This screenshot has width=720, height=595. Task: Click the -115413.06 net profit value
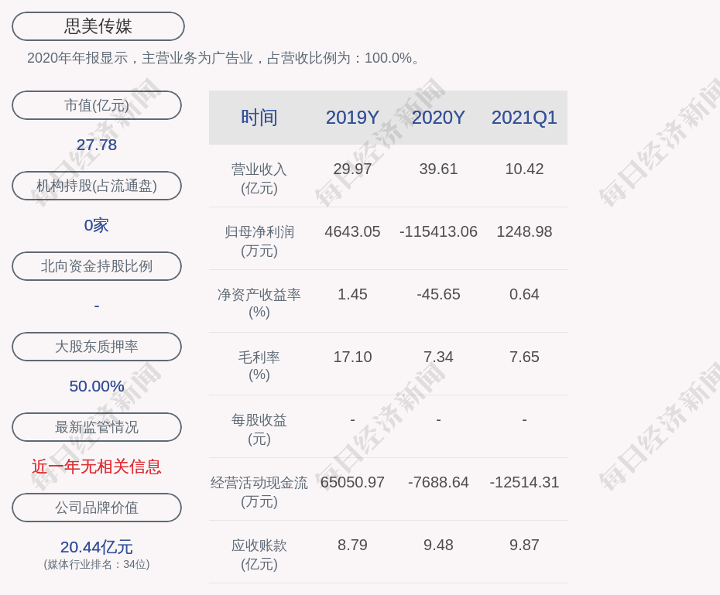(438, 231)
